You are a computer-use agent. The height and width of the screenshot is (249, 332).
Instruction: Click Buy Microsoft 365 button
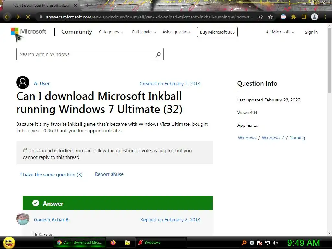point(217,32)
